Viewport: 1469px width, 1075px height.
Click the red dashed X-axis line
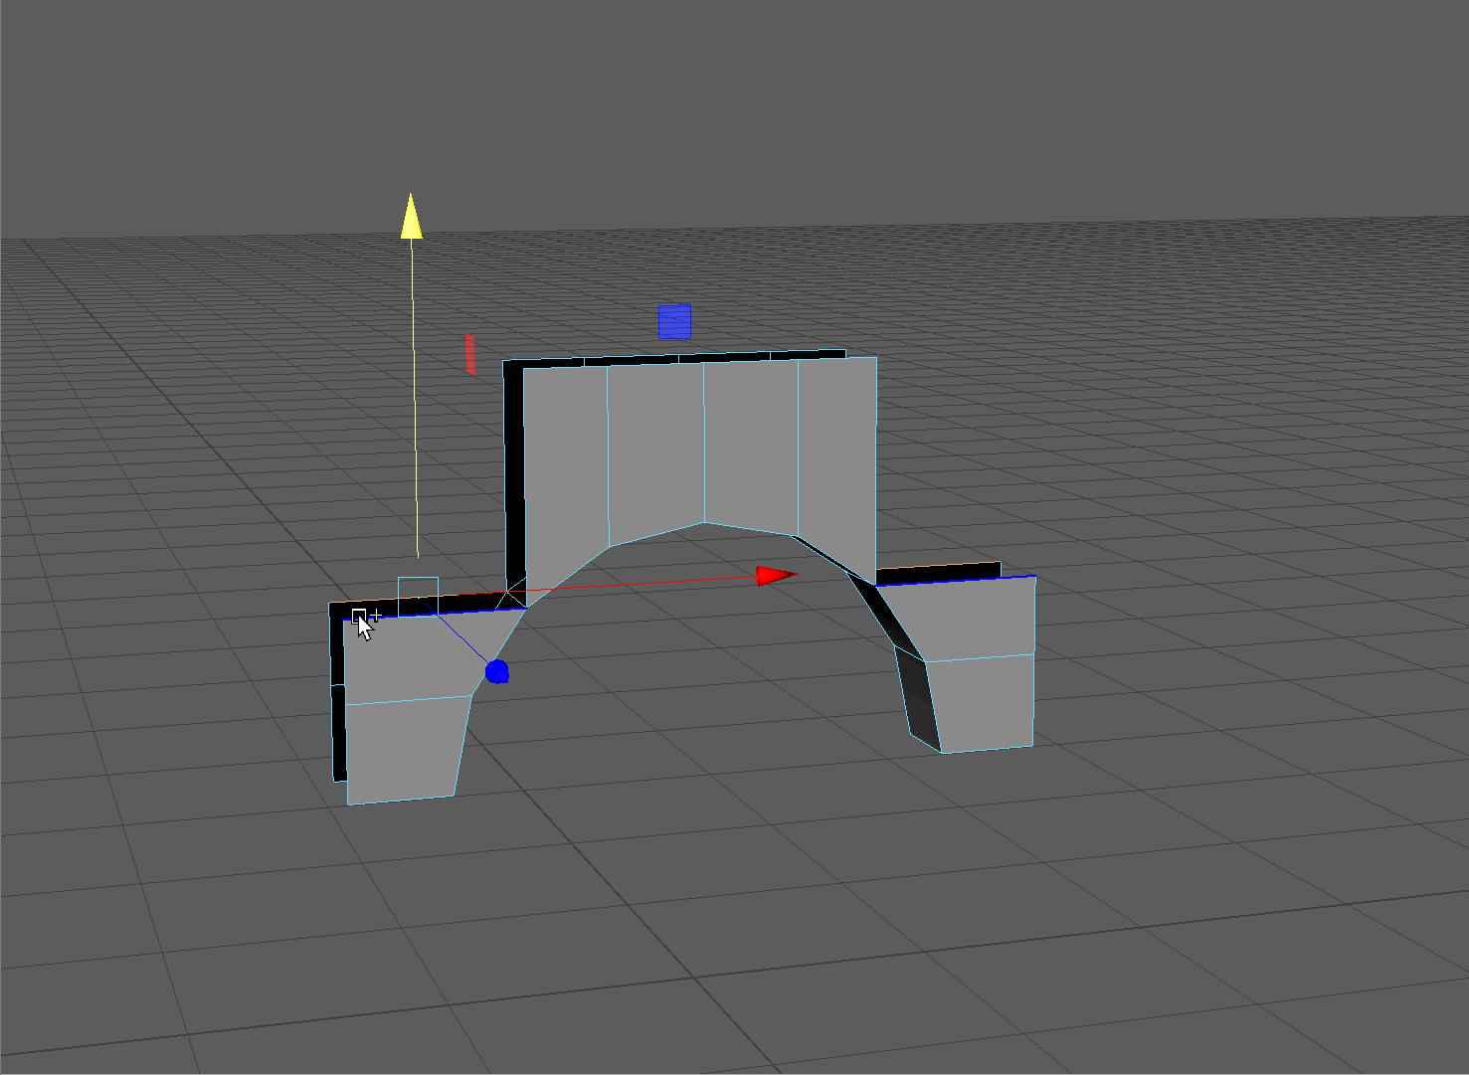pyautogui.click(x=637, y=582)
